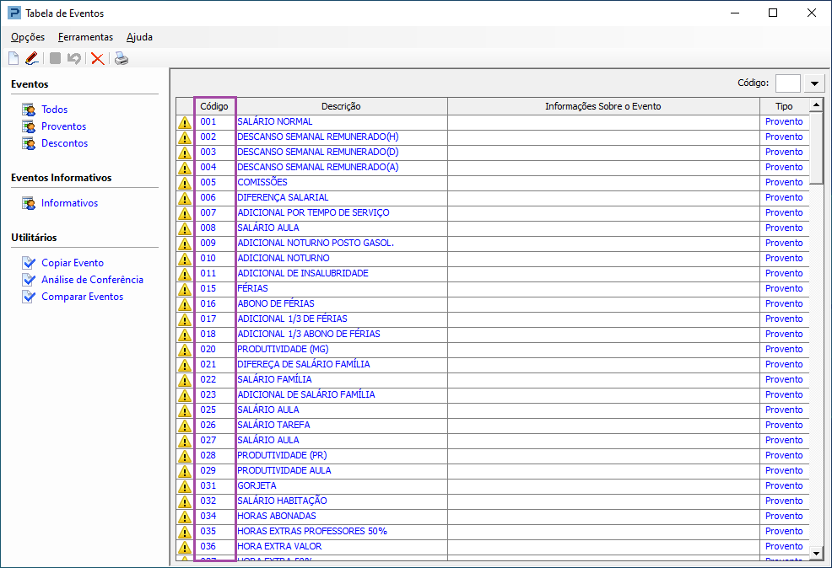
Task: Click warning icon on DIFERENÇA SALARIAL row
Action: tap(185, 198)
